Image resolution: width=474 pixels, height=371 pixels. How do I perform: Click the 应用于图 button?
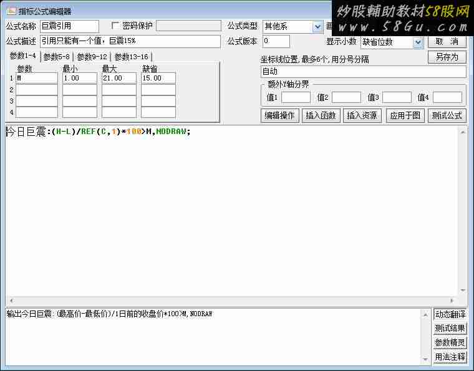click(x=405, y=115)
